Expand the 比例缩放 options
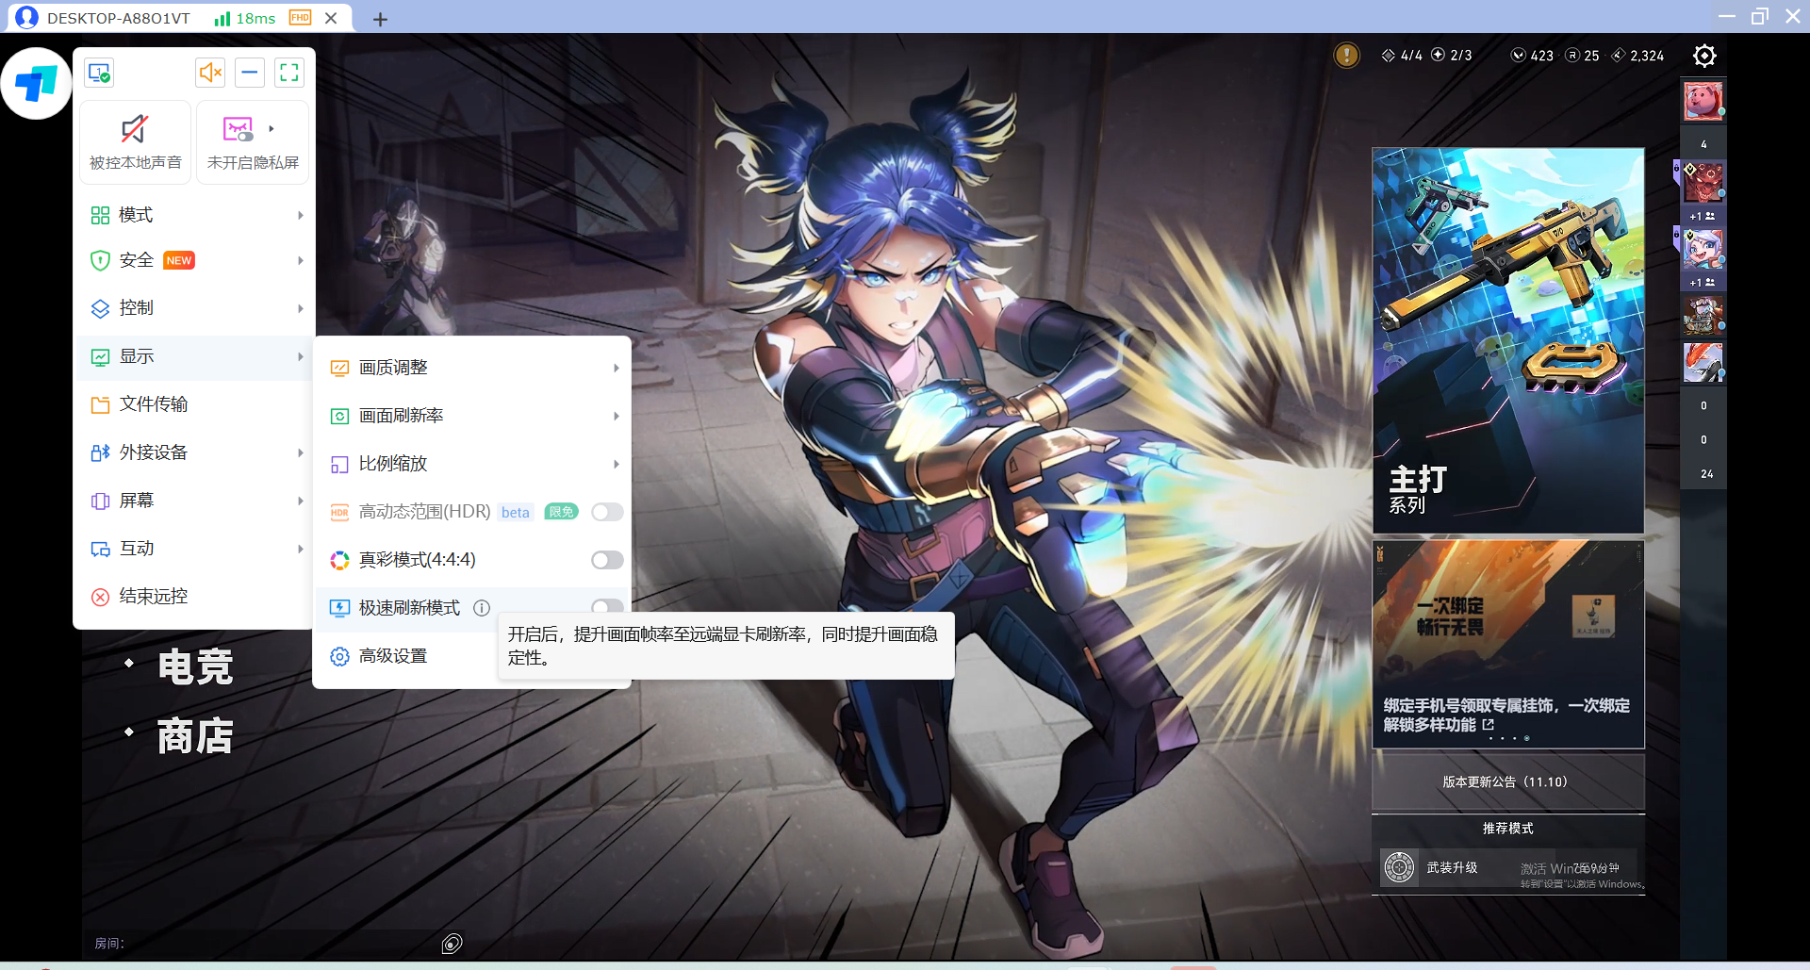The image size is (1810, 970). pyautogui.click(x=473, y=464)
